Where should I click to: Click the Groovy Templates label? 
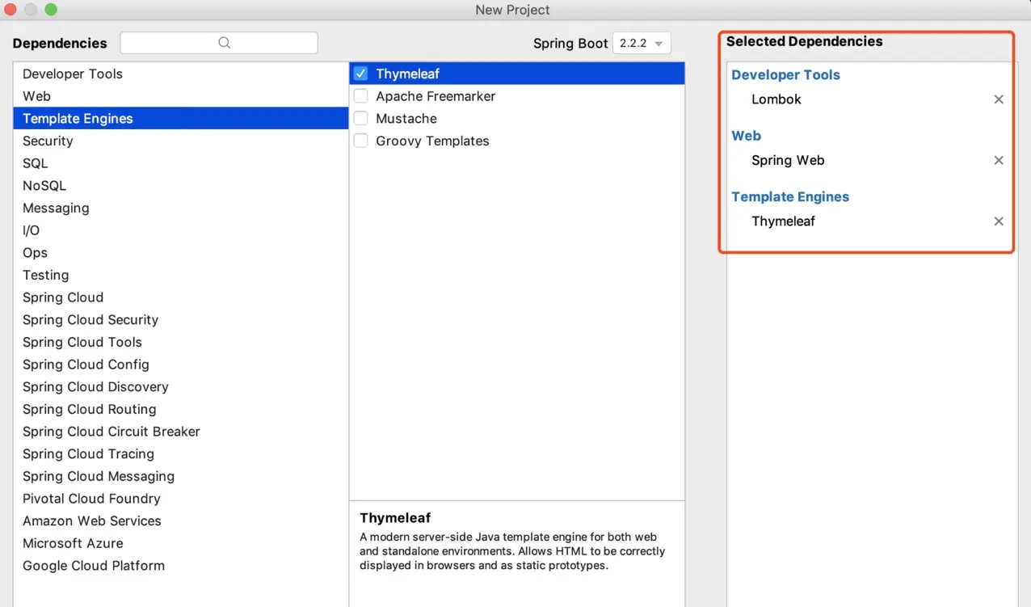click(432, 141)
